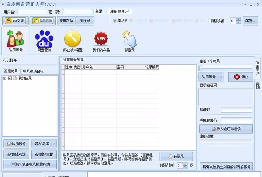
Task: Select the VPN radio option
Action: coord(197,20)
